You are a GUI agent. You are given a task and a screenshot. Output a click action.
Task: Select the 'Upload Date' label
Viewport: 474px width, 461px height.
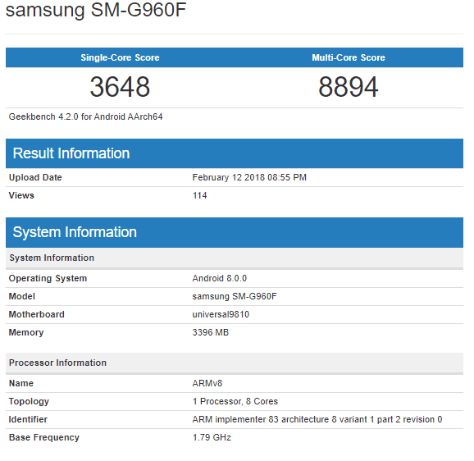point(35,177)
